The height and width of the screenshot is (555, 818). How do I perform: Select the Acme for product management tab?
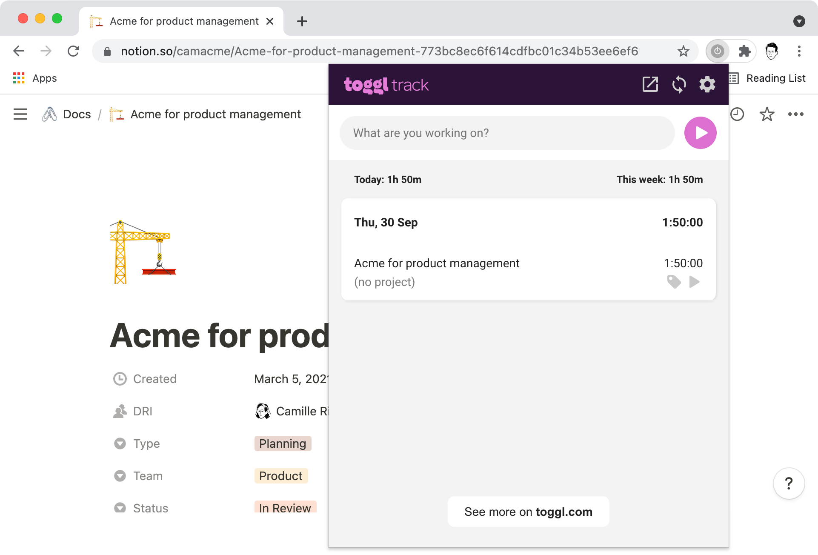click(x=183, y=21)
